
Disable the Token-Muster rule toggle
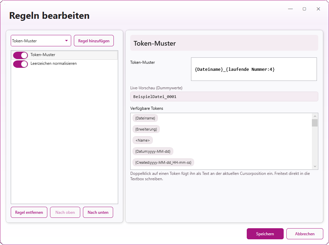coord(20,55)
